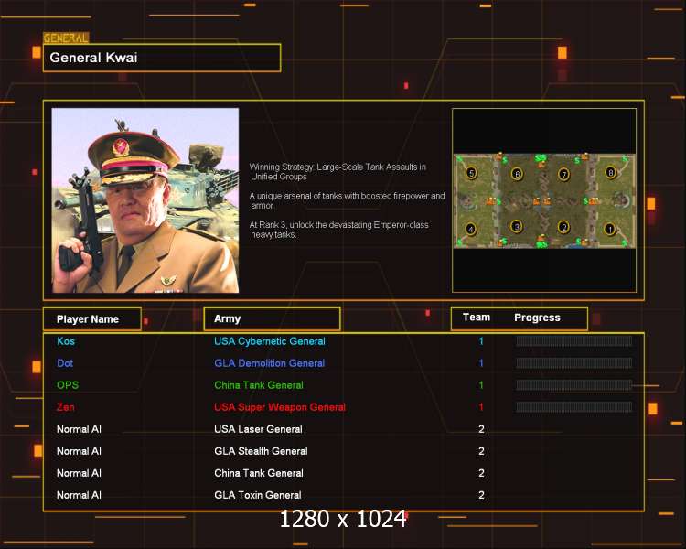Click team number 2 in USA Laser General row
Viewport: 686px width, 549px height.
click(x=481, y=429)
